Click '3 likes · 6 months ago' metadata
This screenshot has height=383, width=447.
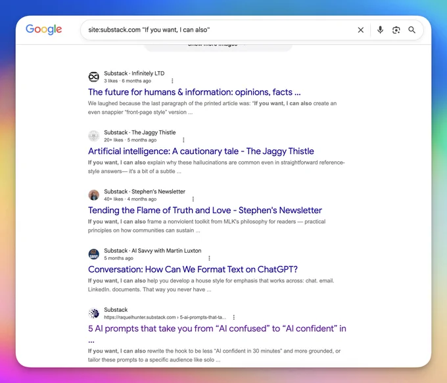(x=128, y=81)
